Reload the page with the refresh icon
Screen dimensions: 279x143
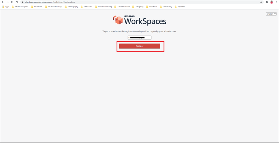click(12, 2)
